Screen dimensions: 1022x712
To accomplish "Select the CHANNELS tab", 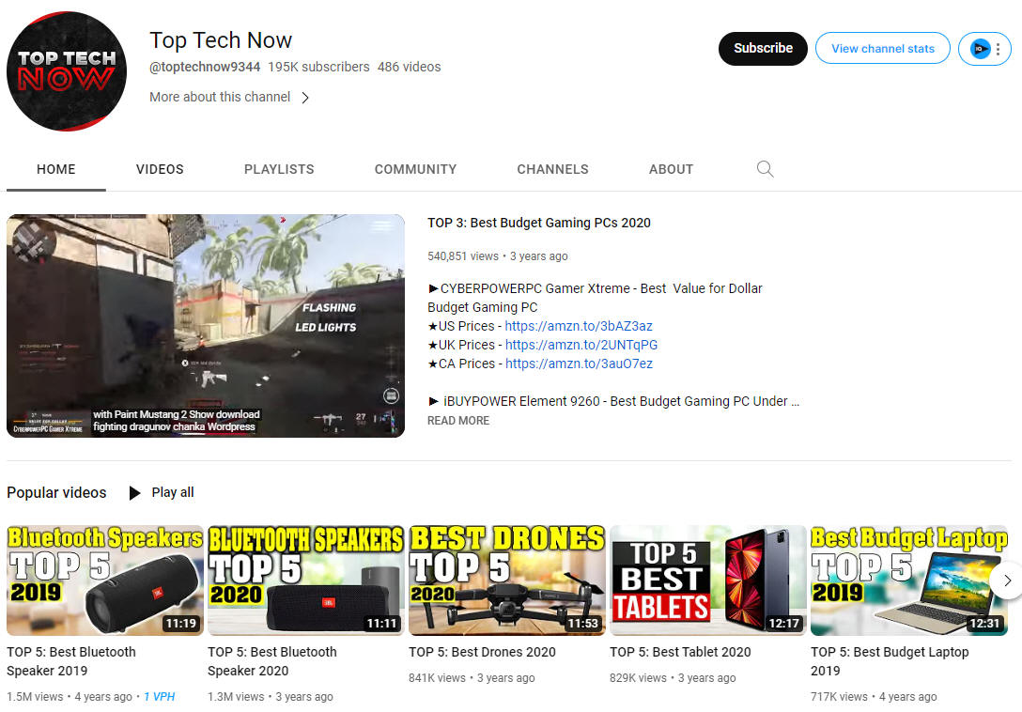I will (x=552, y=169).
